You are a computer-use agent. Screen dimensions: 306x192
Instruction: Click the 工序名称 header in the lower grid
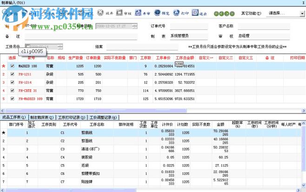pos(97,125)
